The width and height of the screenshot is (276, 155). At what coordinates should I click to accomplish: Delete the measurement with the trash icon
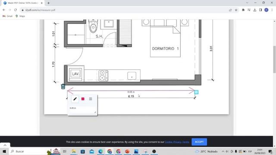pos(63,87)
